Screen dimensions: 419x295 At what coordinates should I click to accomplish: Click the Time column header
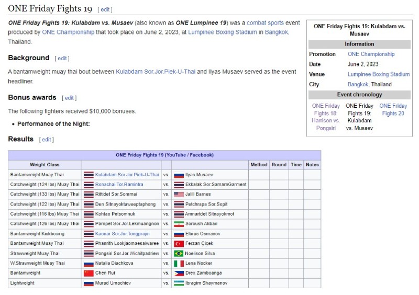[296, 165]
